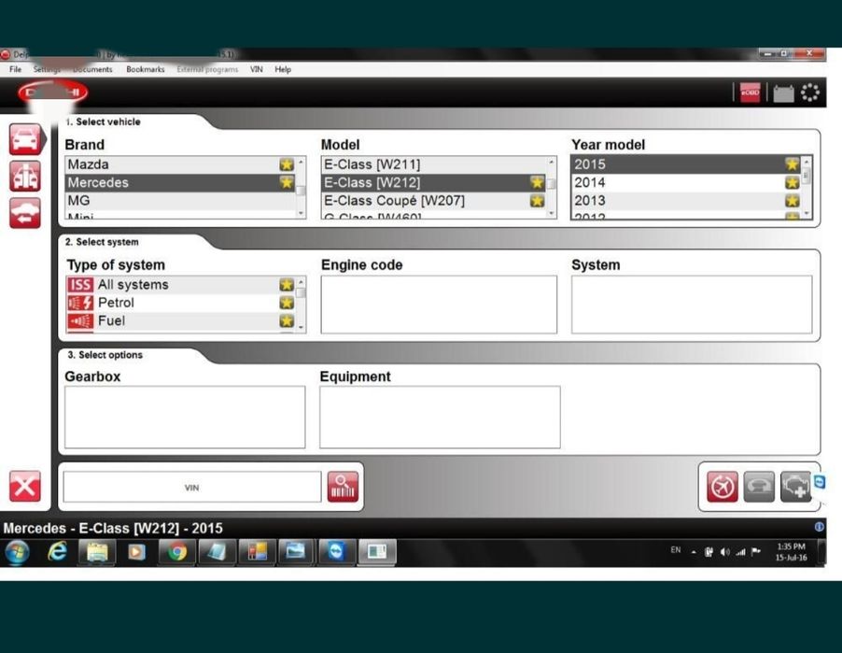842x653 pixels.
Task: Select the ISS All systems icon
Action: 80,285
